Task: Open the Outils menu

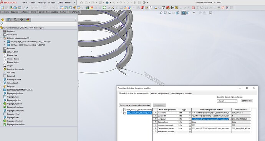Action: pos(60,3)
